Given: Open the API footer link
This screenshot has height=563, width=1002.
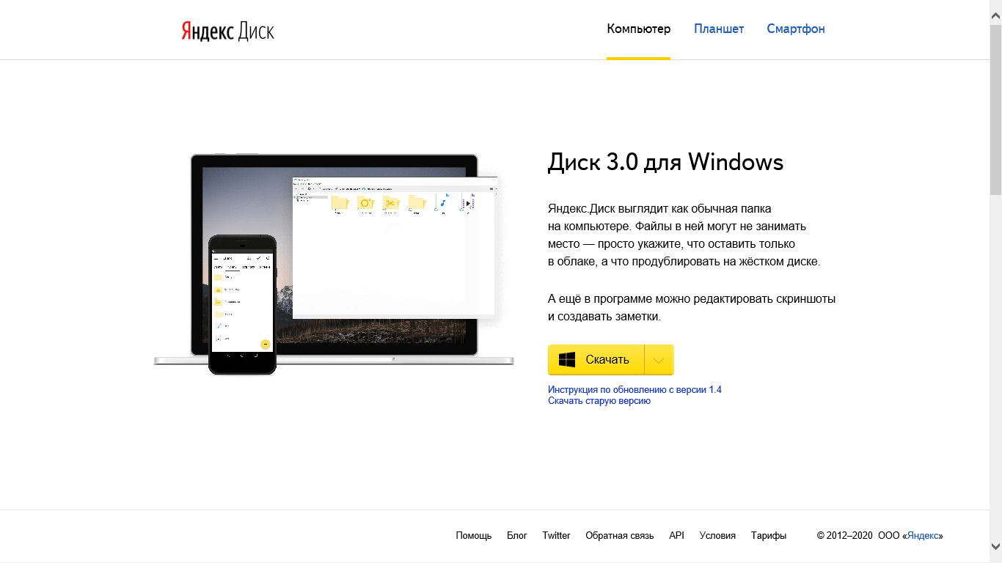Looking at the screenshot, I should 676,536.
